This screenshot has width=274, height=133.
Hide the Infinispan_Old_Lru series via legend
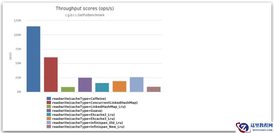(87, 123)
